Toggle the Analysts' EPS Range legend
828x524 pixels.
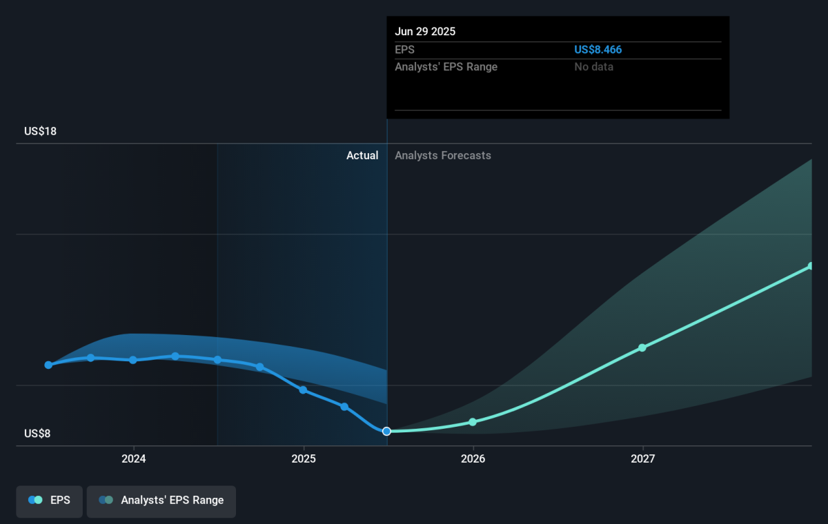[x=161, y=501]
